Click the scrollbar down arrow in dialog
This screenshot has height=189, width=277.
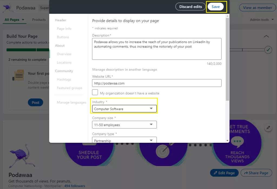coord(227,140)
